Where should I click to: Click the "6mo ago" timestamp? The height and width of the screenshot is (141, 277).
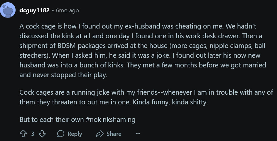pos(67,10)
